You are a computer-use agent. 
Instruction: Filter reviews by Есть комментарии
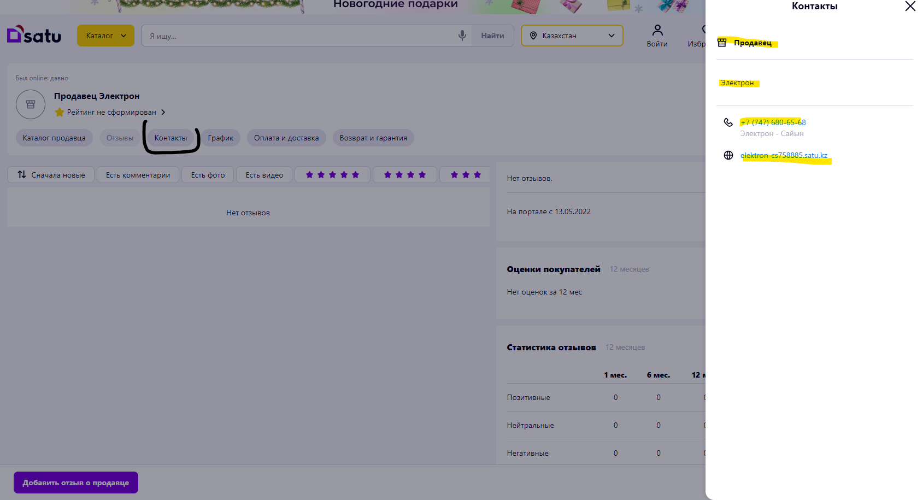click(x=138, y=175)
